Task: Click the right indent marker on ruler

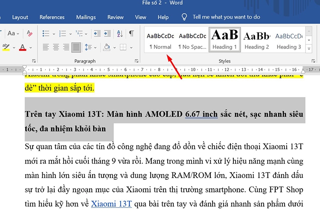Action: 303,71
